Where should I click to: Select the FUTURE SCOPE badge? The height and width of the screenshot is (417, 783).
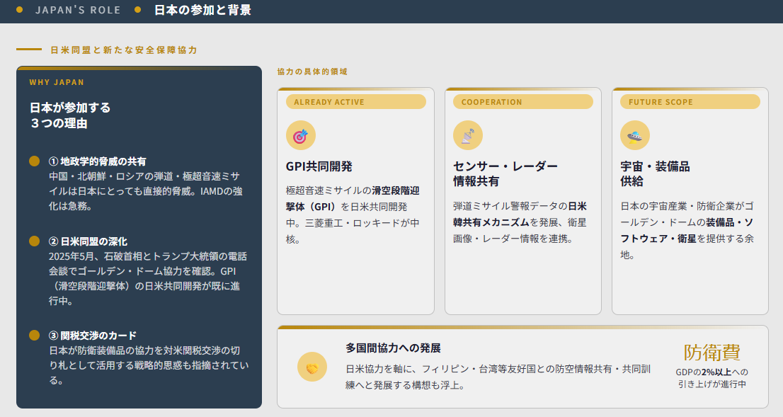pyautogui.click(x=690, y=102)
